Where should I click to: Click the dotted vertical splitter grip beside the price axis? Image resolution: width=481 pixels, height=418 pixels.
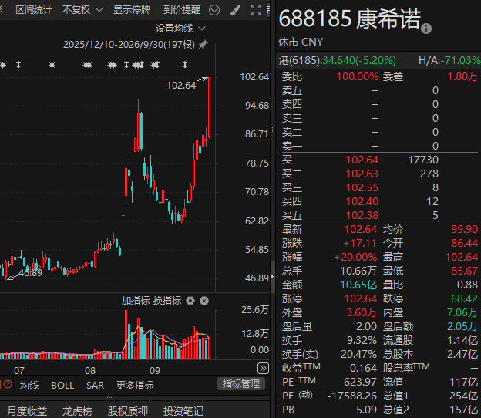tap(272, 130)
